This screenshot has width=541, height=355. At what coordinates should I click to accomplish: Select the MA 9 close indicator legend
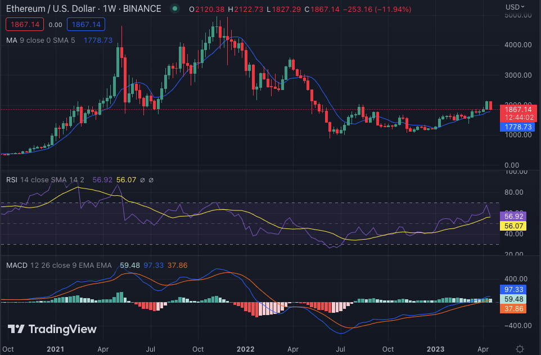coord(40,41)
